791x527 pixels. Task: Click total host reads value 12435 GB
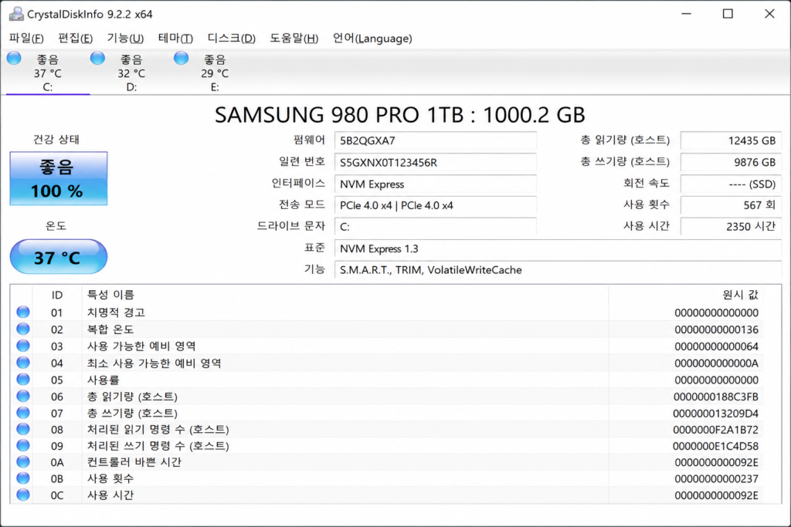(731, 140)
